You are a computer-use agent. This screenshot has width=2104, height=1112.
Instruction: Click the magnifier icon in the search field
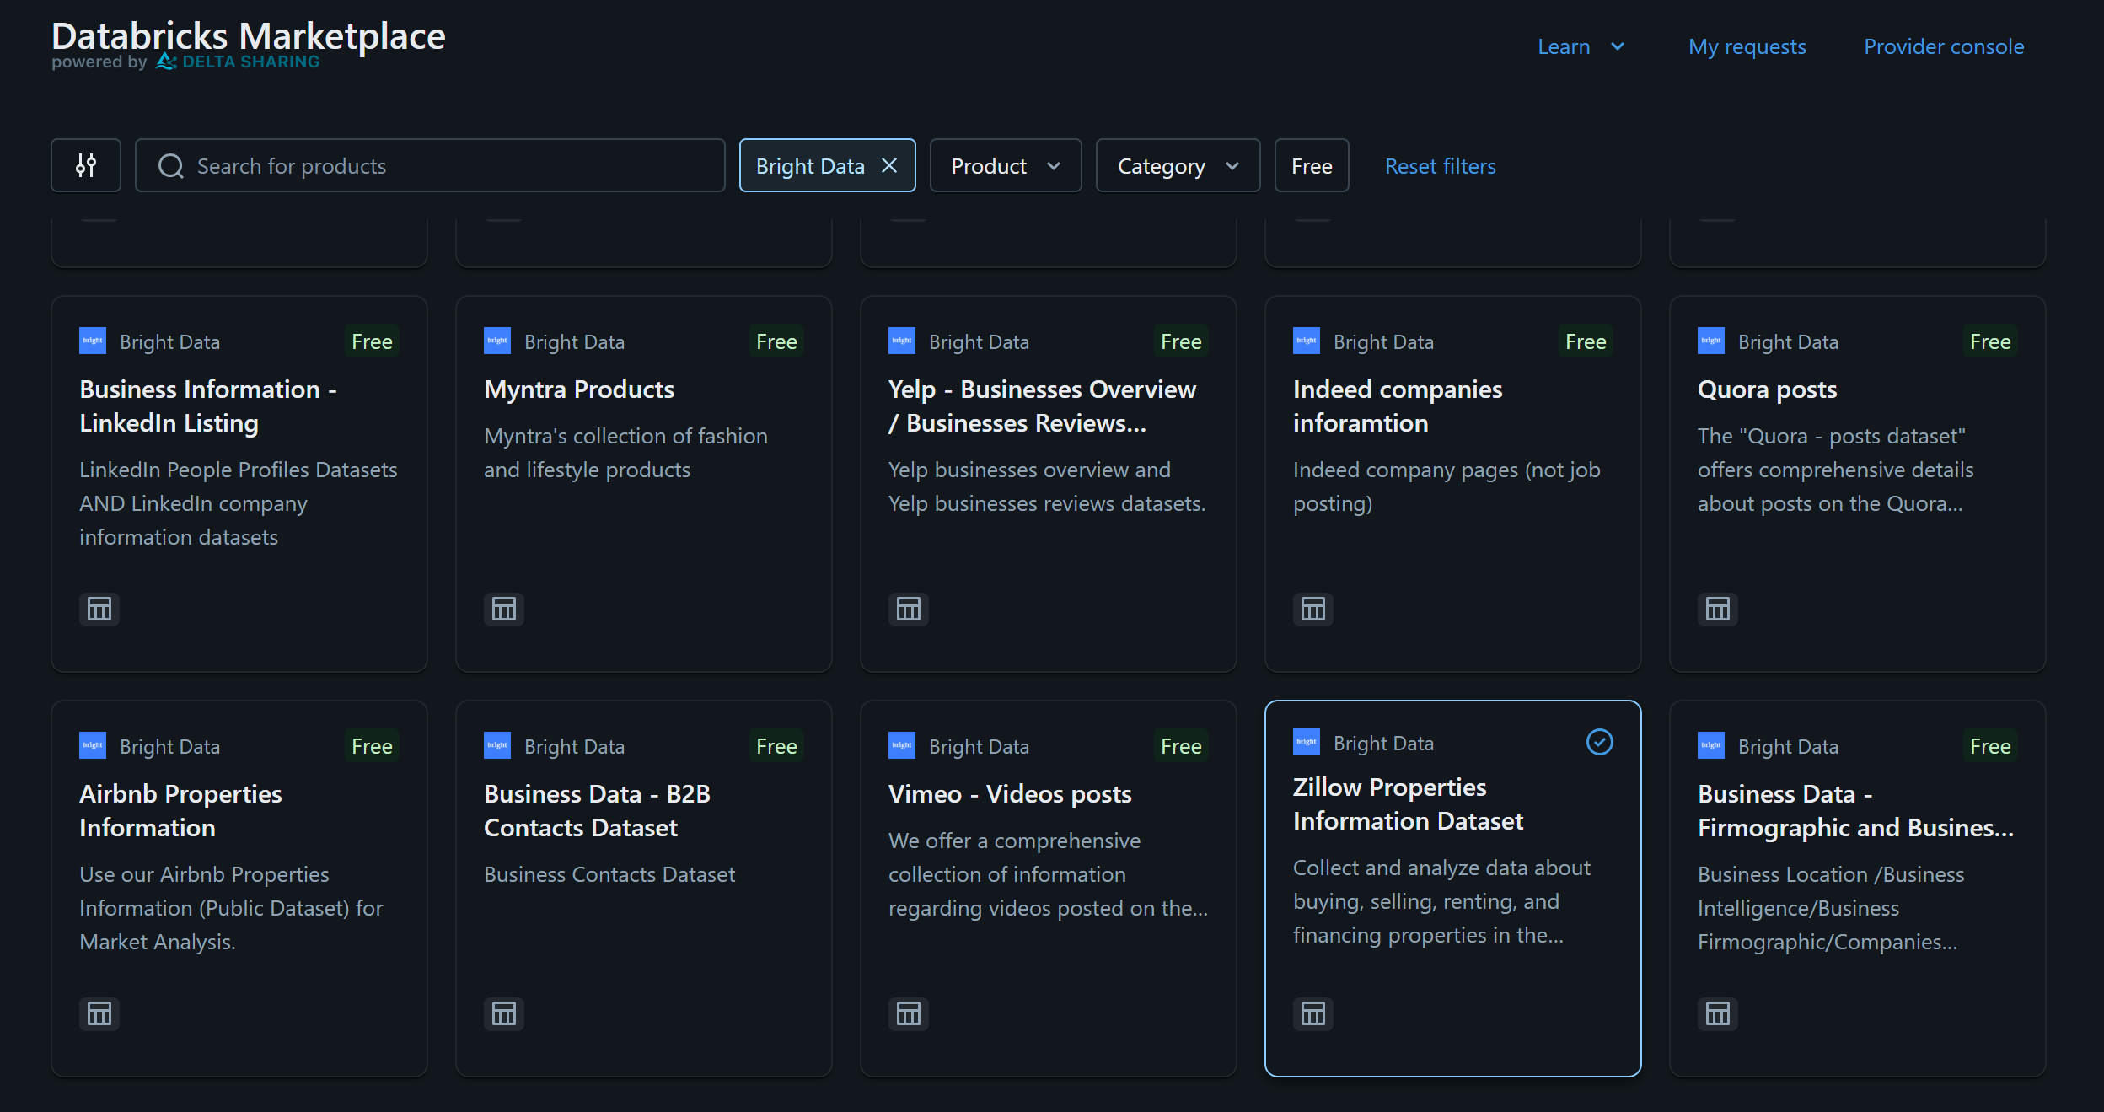171,165
